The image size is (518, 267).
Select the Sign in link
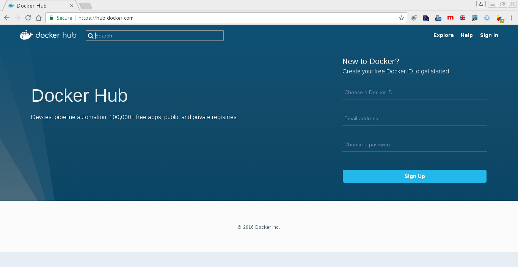click(489, 35)
